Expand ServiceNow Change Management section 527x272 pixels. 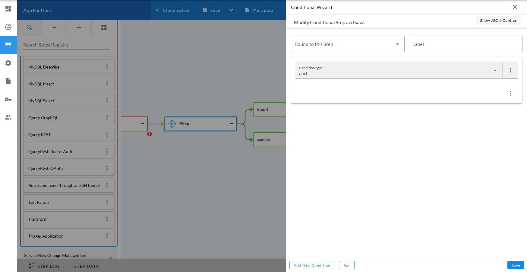pyautogui.click(x=110, y=257)
